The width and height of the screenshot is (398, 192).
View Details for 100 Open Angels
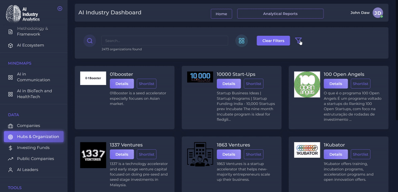[335, 84]
